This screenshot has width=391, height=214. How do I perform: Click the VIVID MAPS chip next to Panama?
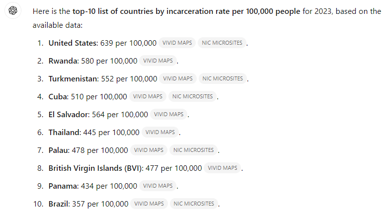[158, 186]
